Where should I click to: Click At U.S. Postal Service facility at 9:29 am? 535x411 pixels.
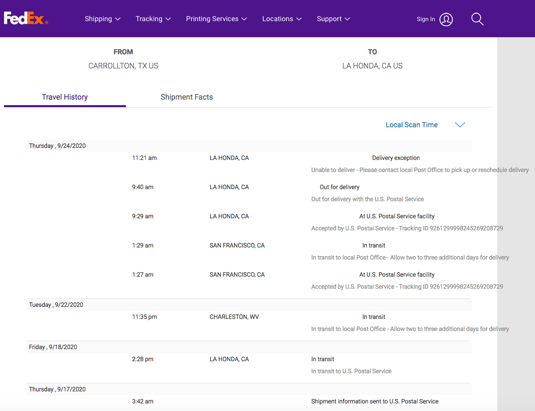click(397, 216)
